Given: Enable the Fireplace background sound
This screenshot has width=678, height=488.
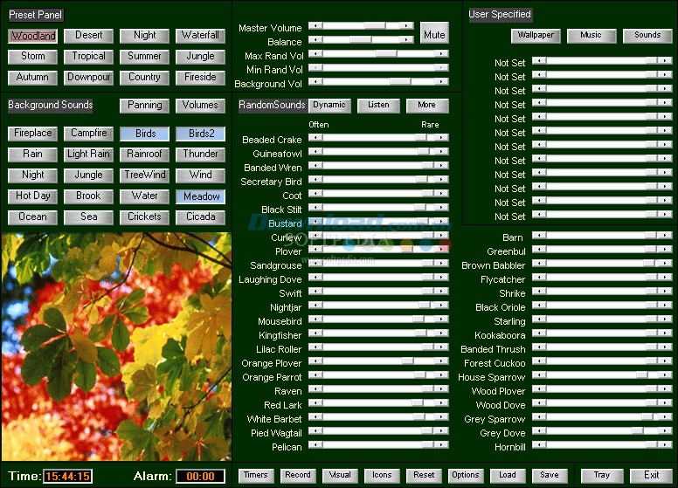Looking at the screenshot, I should coord(33,134).
